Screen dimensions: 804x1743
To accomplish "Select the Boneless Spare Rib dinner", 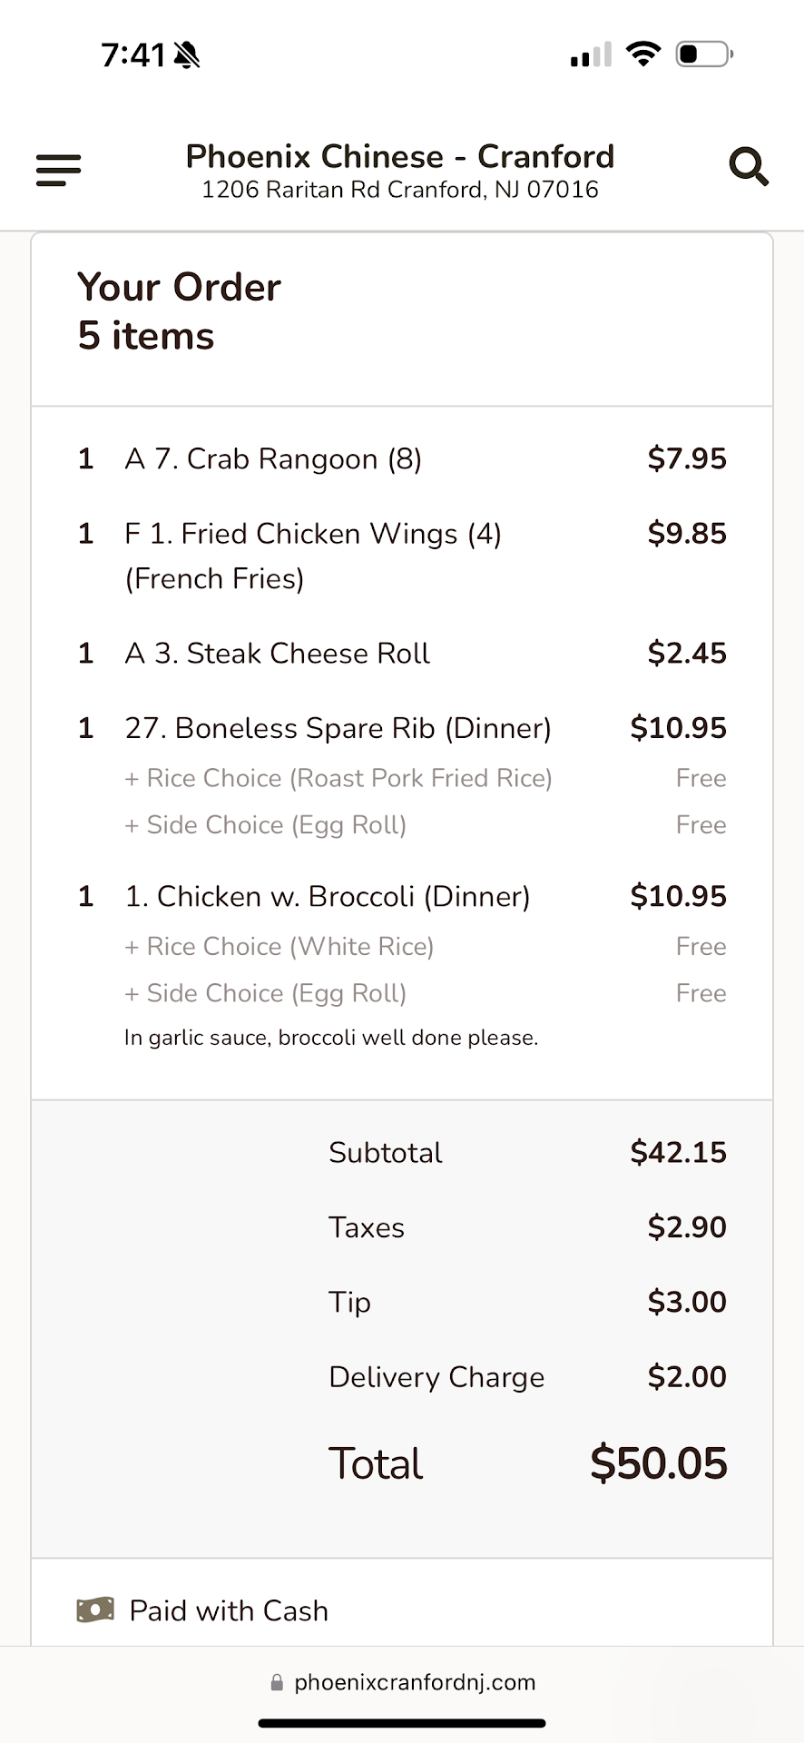I will pos(338,728).
